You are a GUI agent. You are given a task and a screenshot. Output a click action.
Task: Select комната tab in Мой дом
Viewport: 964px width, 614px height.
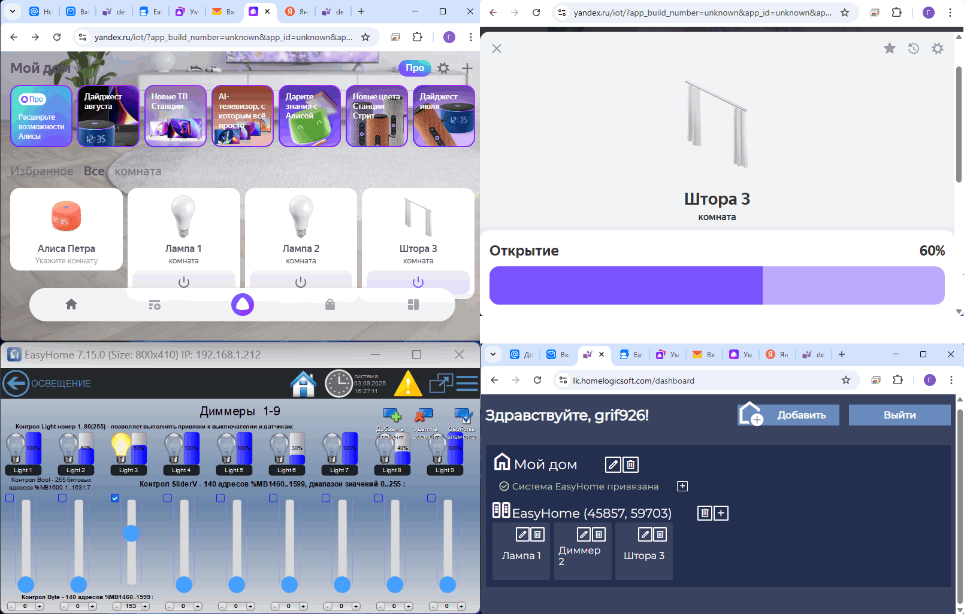(138, 171)
